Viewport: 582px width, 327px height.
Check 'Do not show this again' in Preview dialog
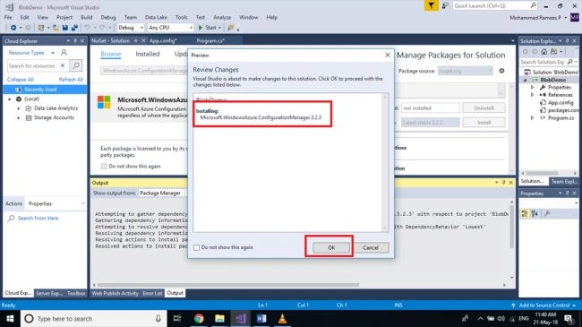pos(196,247)
